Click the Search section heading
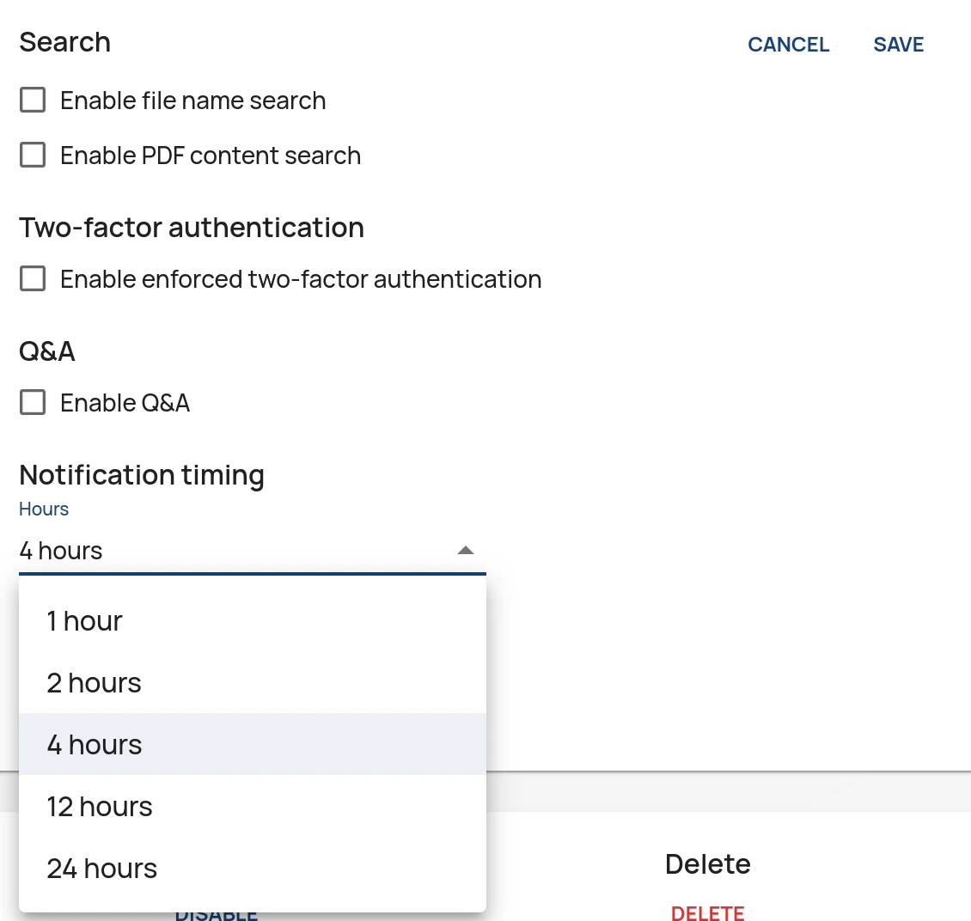971x921 pixels. tap(64, 41)
